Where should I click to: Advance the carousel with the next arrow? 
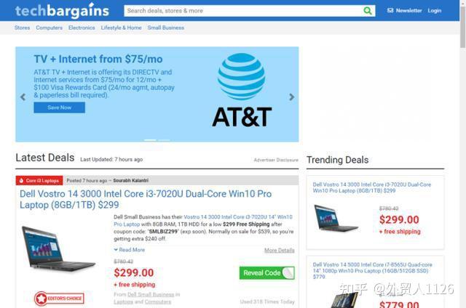(x=292, y=97)
